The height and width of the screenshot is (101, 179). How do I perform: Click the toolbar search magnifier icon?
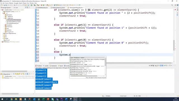pyautogui.click(x=172, y=5)
